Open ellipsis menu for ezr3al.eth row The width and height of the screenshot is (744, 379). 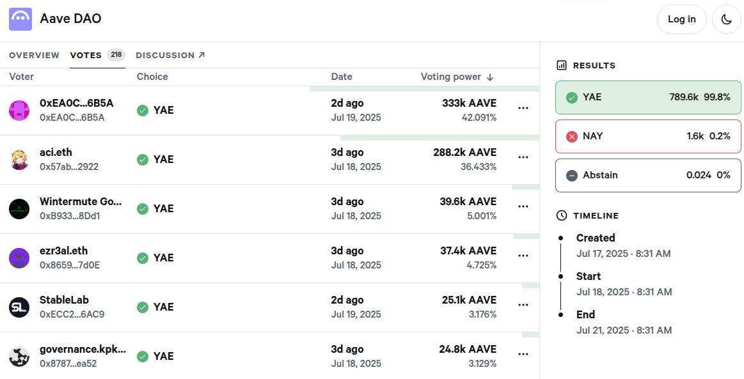(523, 256)
